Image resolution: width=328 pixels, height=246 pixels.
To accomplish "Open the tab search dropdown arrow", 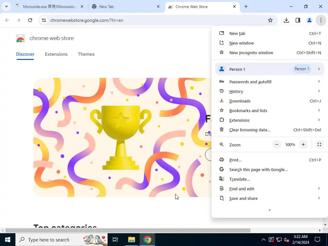I will 6,6.
